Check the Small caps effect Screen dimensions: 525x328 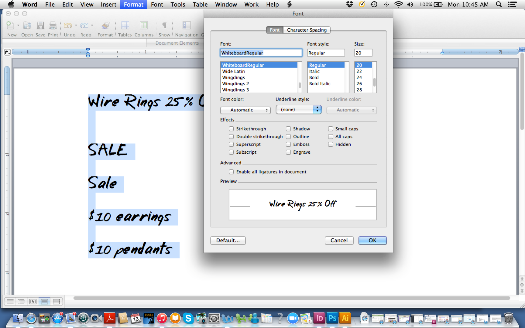click(x=331, y=129)
